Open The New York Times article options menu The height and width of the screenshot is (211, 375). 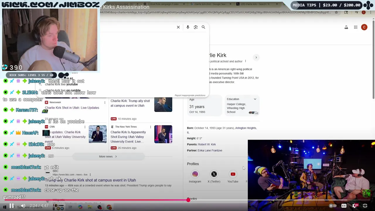[x=151, y=127]
